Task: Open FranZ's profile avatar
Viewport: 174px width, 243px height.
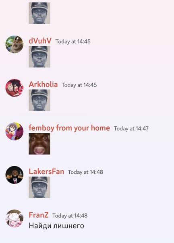Action: point(14,218)
